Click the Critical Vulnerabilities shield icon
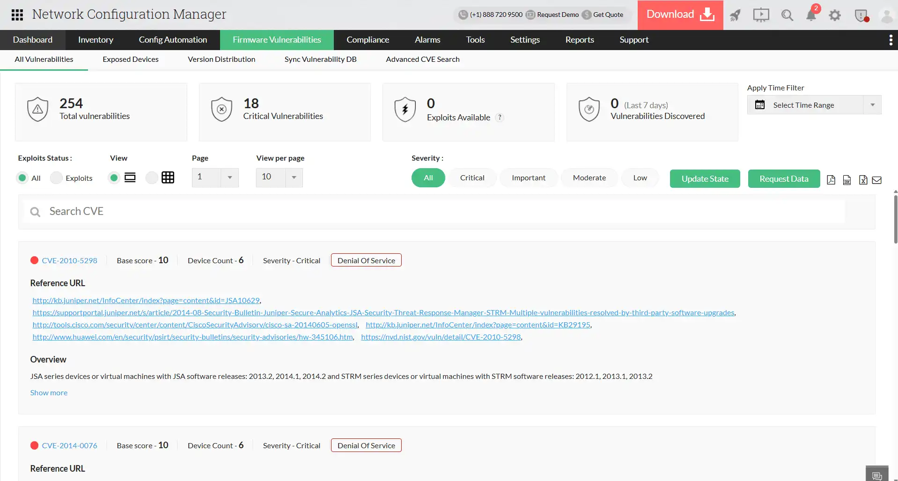 (221, 109)
